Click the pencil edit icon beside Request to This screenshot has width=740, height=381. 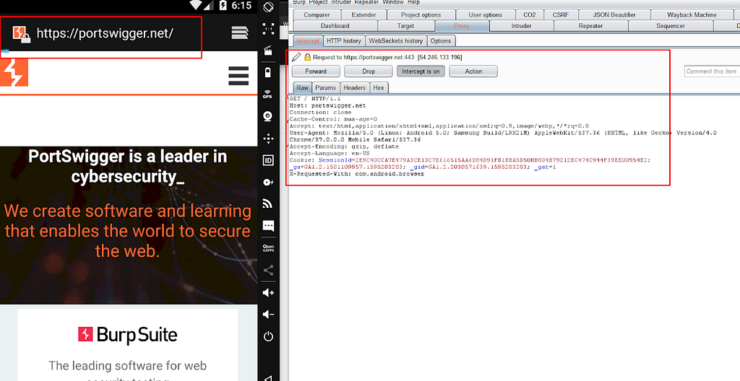point(296,57)
